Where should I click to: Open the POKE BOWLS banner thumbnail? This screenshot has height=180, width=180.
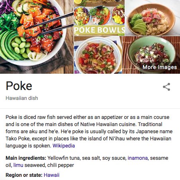pos(99,18)
